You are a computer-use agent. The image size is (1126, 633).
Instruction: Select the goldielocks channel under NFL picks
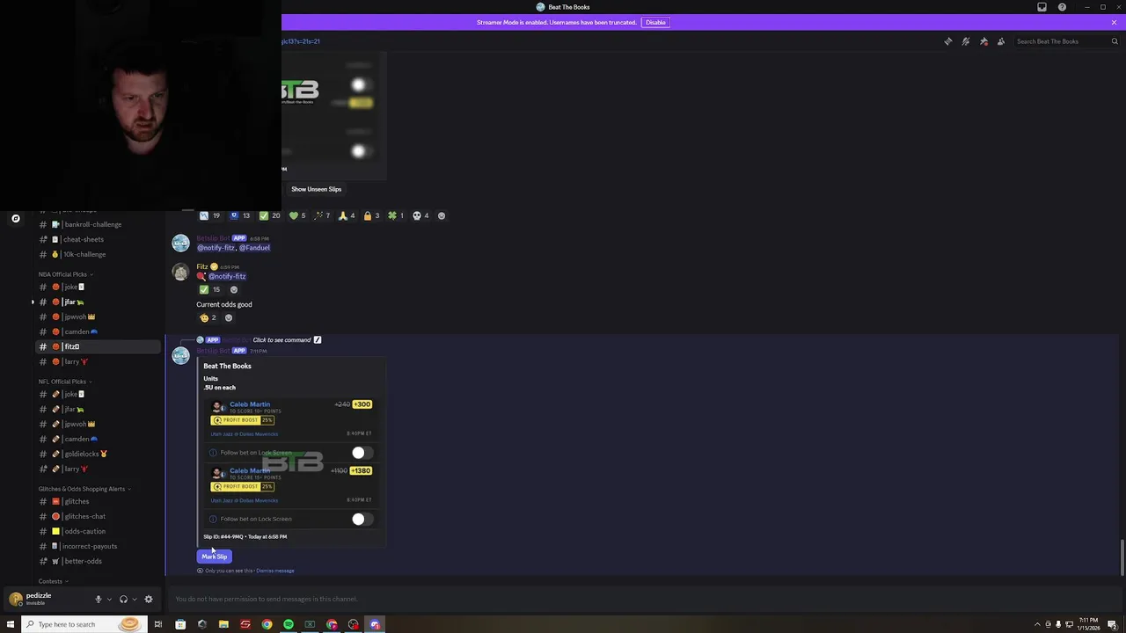pos(99,454)
